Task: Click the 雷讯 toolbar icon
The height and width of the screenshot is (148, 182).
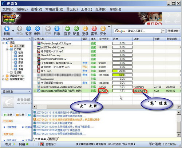Action: (94, 31)
